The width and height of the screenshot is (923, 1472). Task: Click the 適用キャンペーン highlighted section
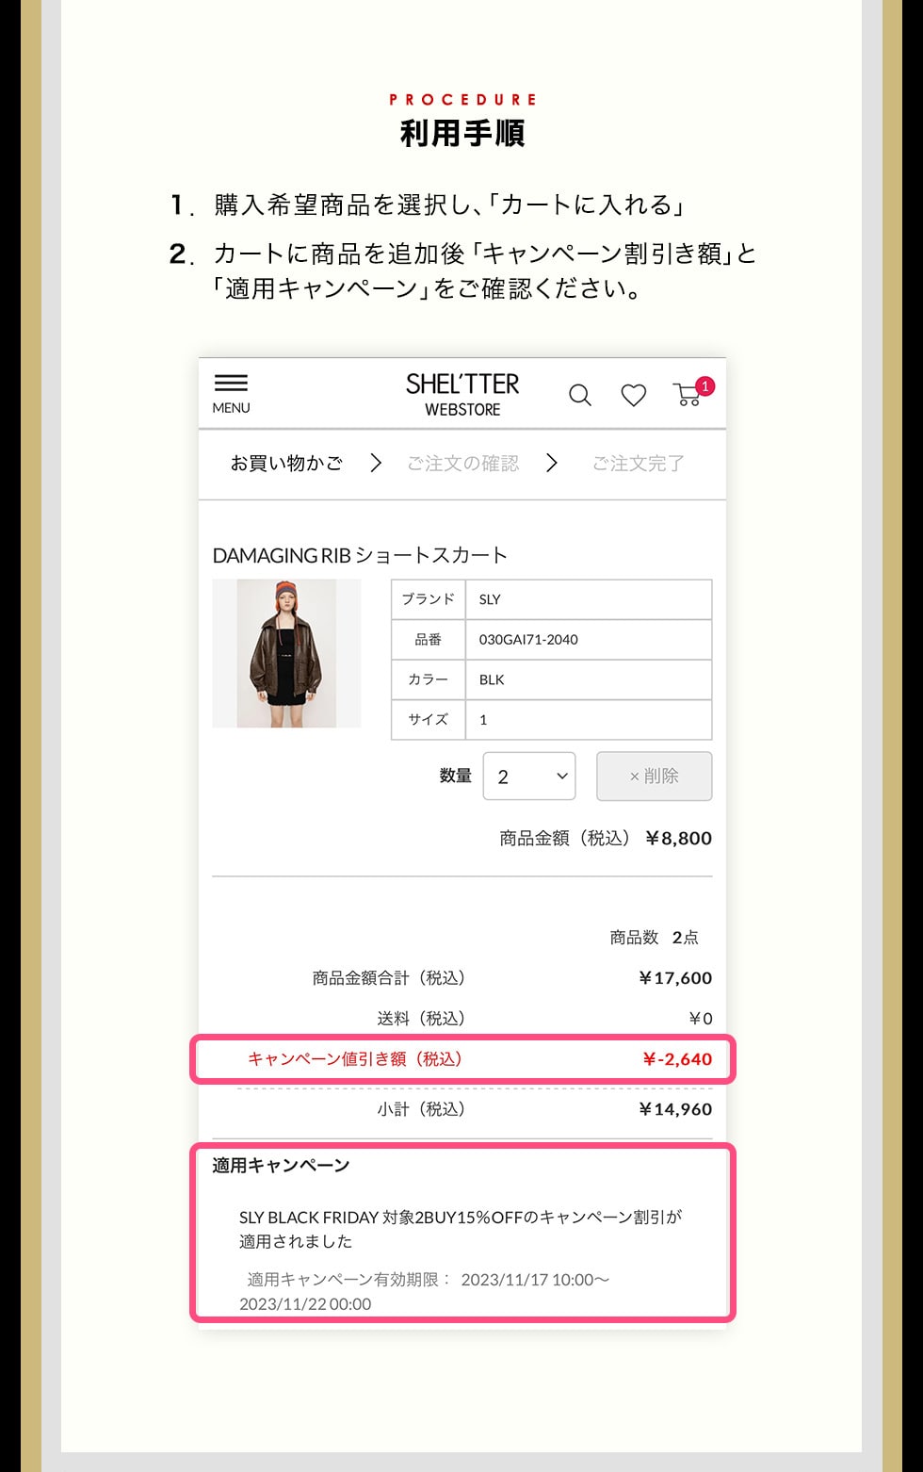(462, 1233)
